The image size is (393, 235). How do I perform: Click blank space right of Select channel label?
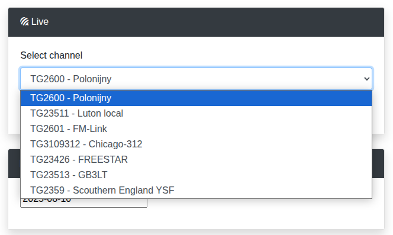(x=226, y=56)
